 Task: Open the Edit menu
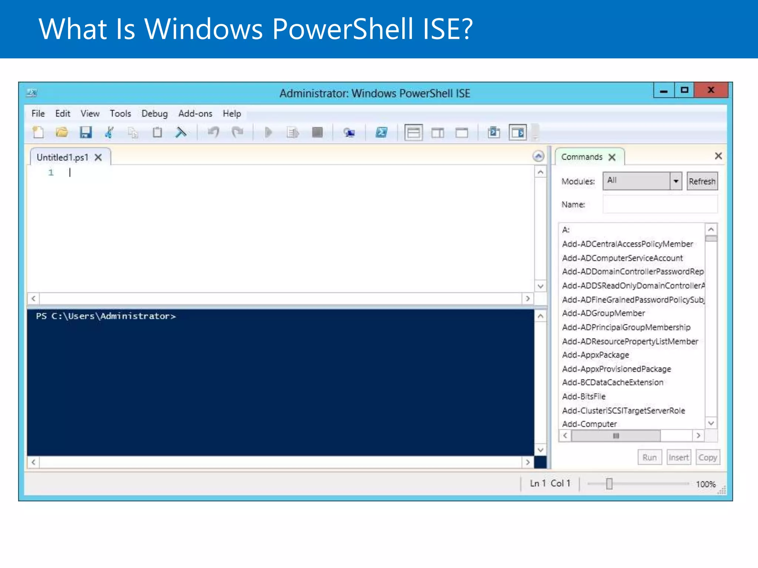point(63,114)
